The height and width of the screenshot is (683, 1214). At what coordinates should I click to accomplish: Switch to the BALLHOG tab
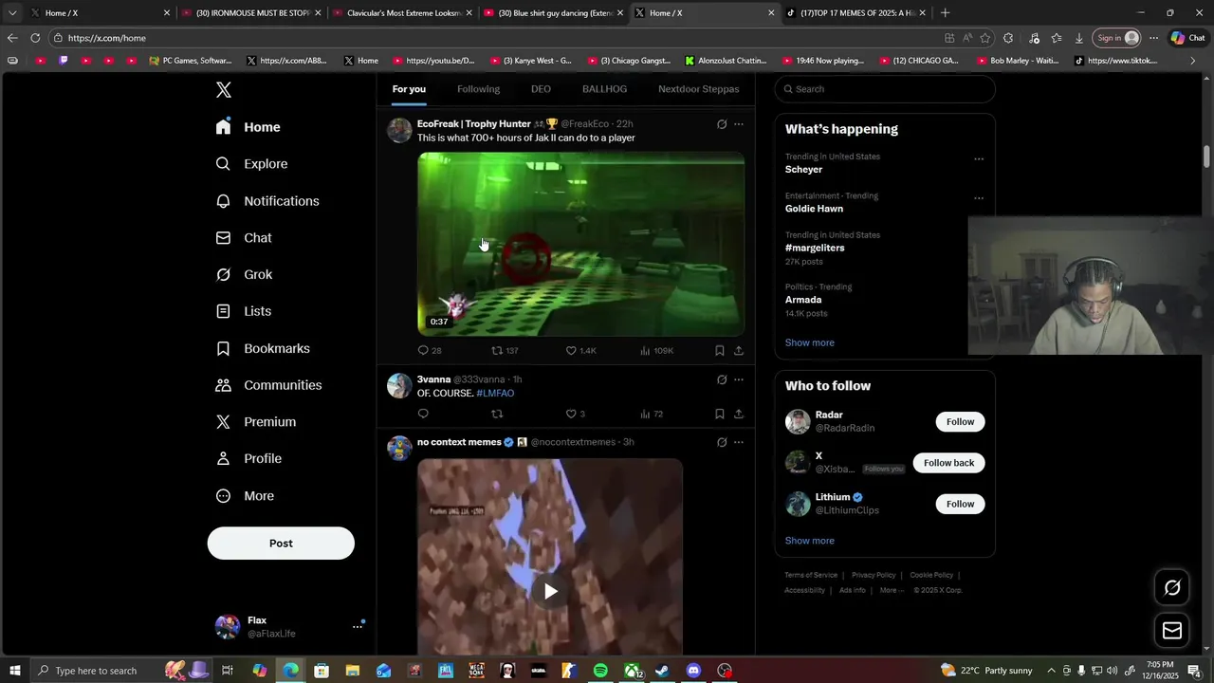[604, 89]
